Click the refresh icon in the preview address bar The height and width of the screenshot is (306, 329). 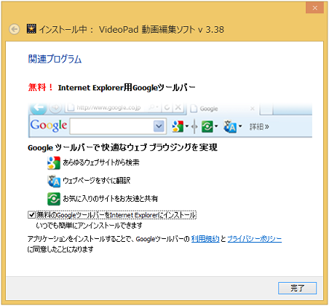[167, 108]
